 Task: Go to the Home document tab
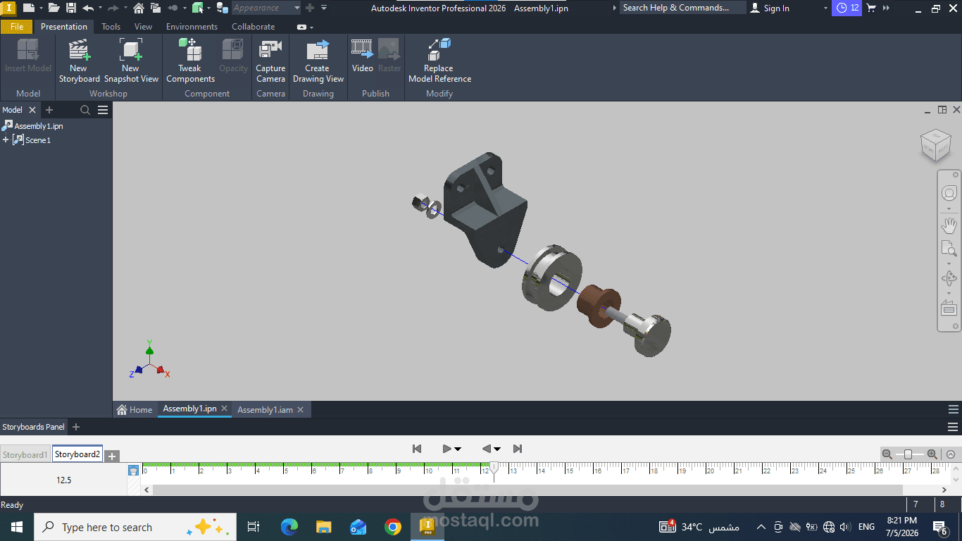click(135, 409)
